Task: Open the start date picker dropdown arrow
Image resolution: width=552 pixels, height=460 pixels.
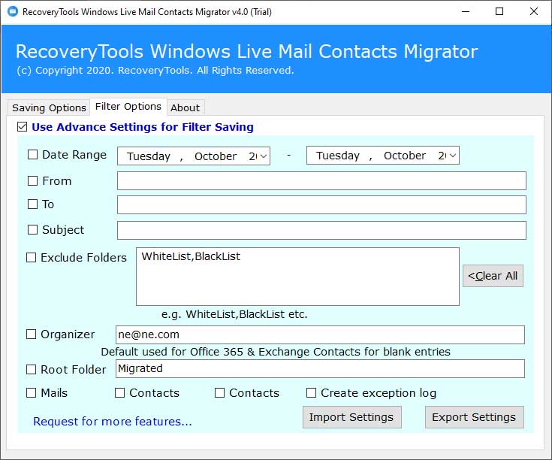Action: [264, 156]
